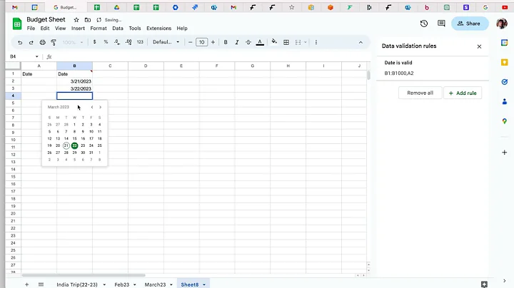514x288 pixels.
Task: Open the Sheet8 tab dropdown arrow
Action: [204, 284]
